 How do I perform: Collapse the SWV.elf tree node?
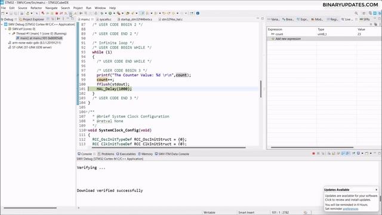6,29
